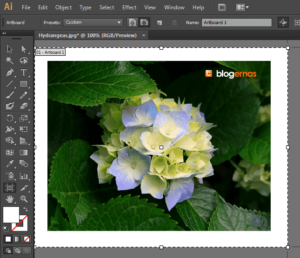300x258 pixels.
Task: Select the Rectangle tool
Action: (x=24, y=84)
